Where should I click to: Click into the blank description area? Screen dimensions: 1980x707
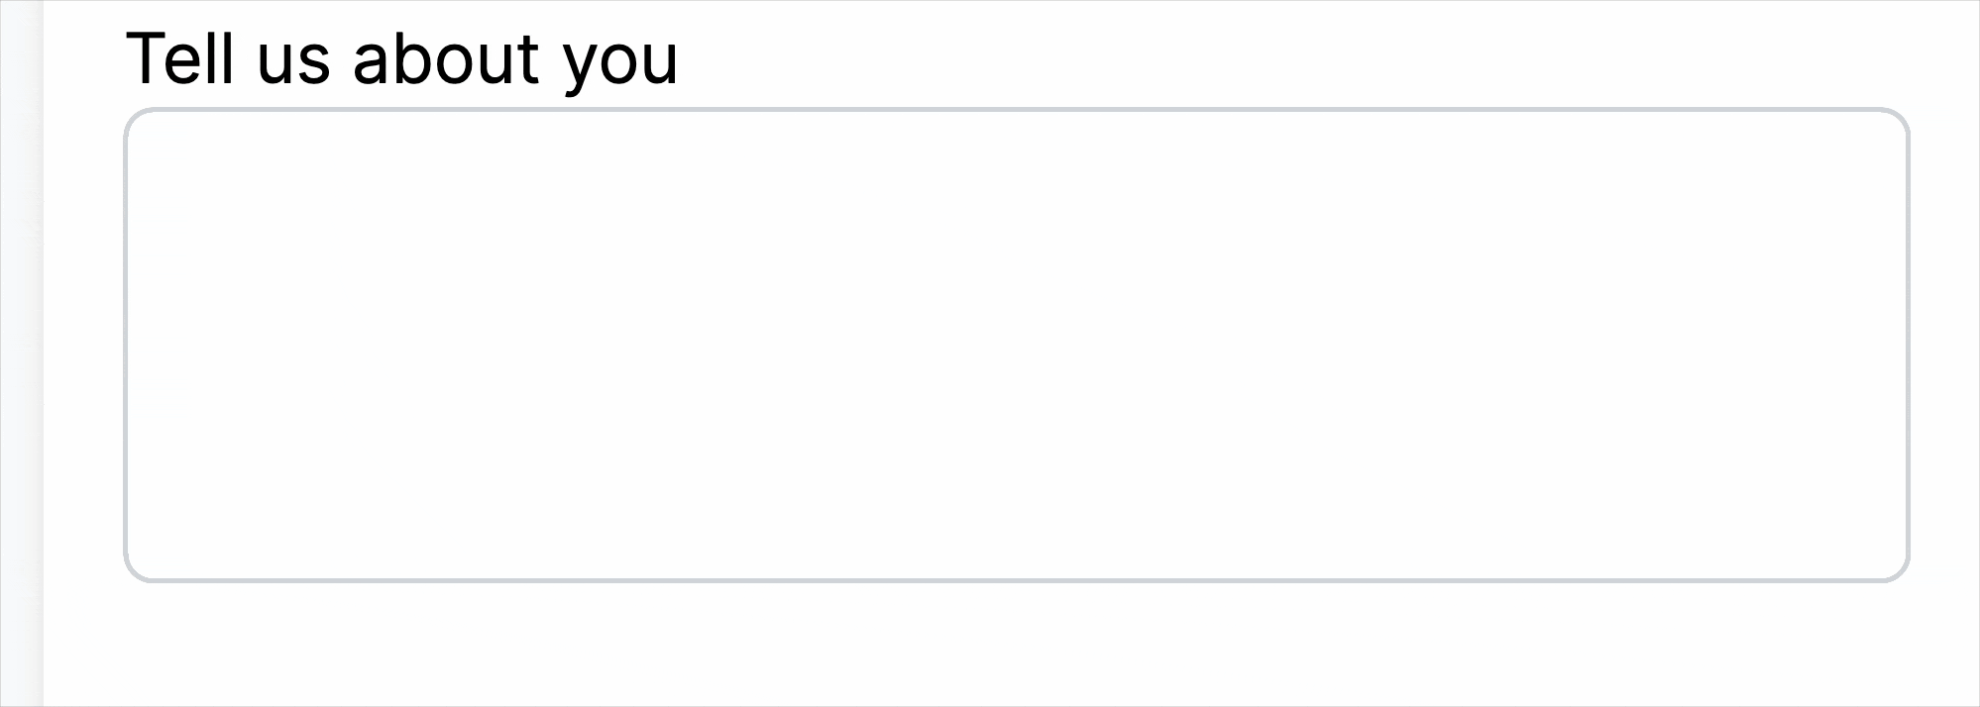pos(1016,345)
